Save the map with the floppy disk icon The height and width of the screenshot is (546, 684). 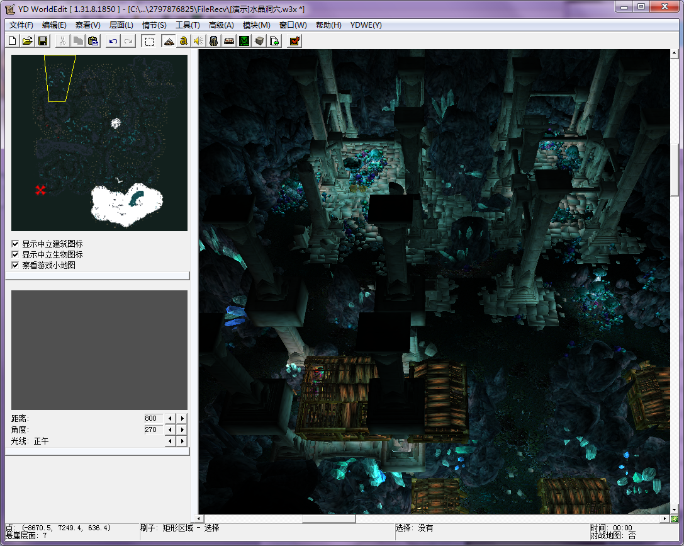tap(43, 41)
